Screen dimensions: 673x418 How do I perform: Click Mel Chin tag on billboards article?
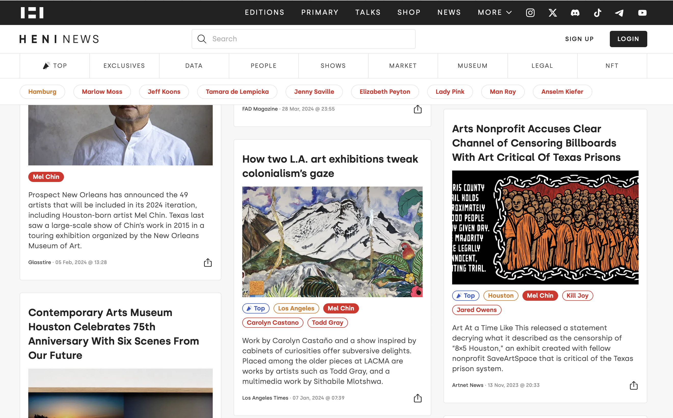(540, 296)
